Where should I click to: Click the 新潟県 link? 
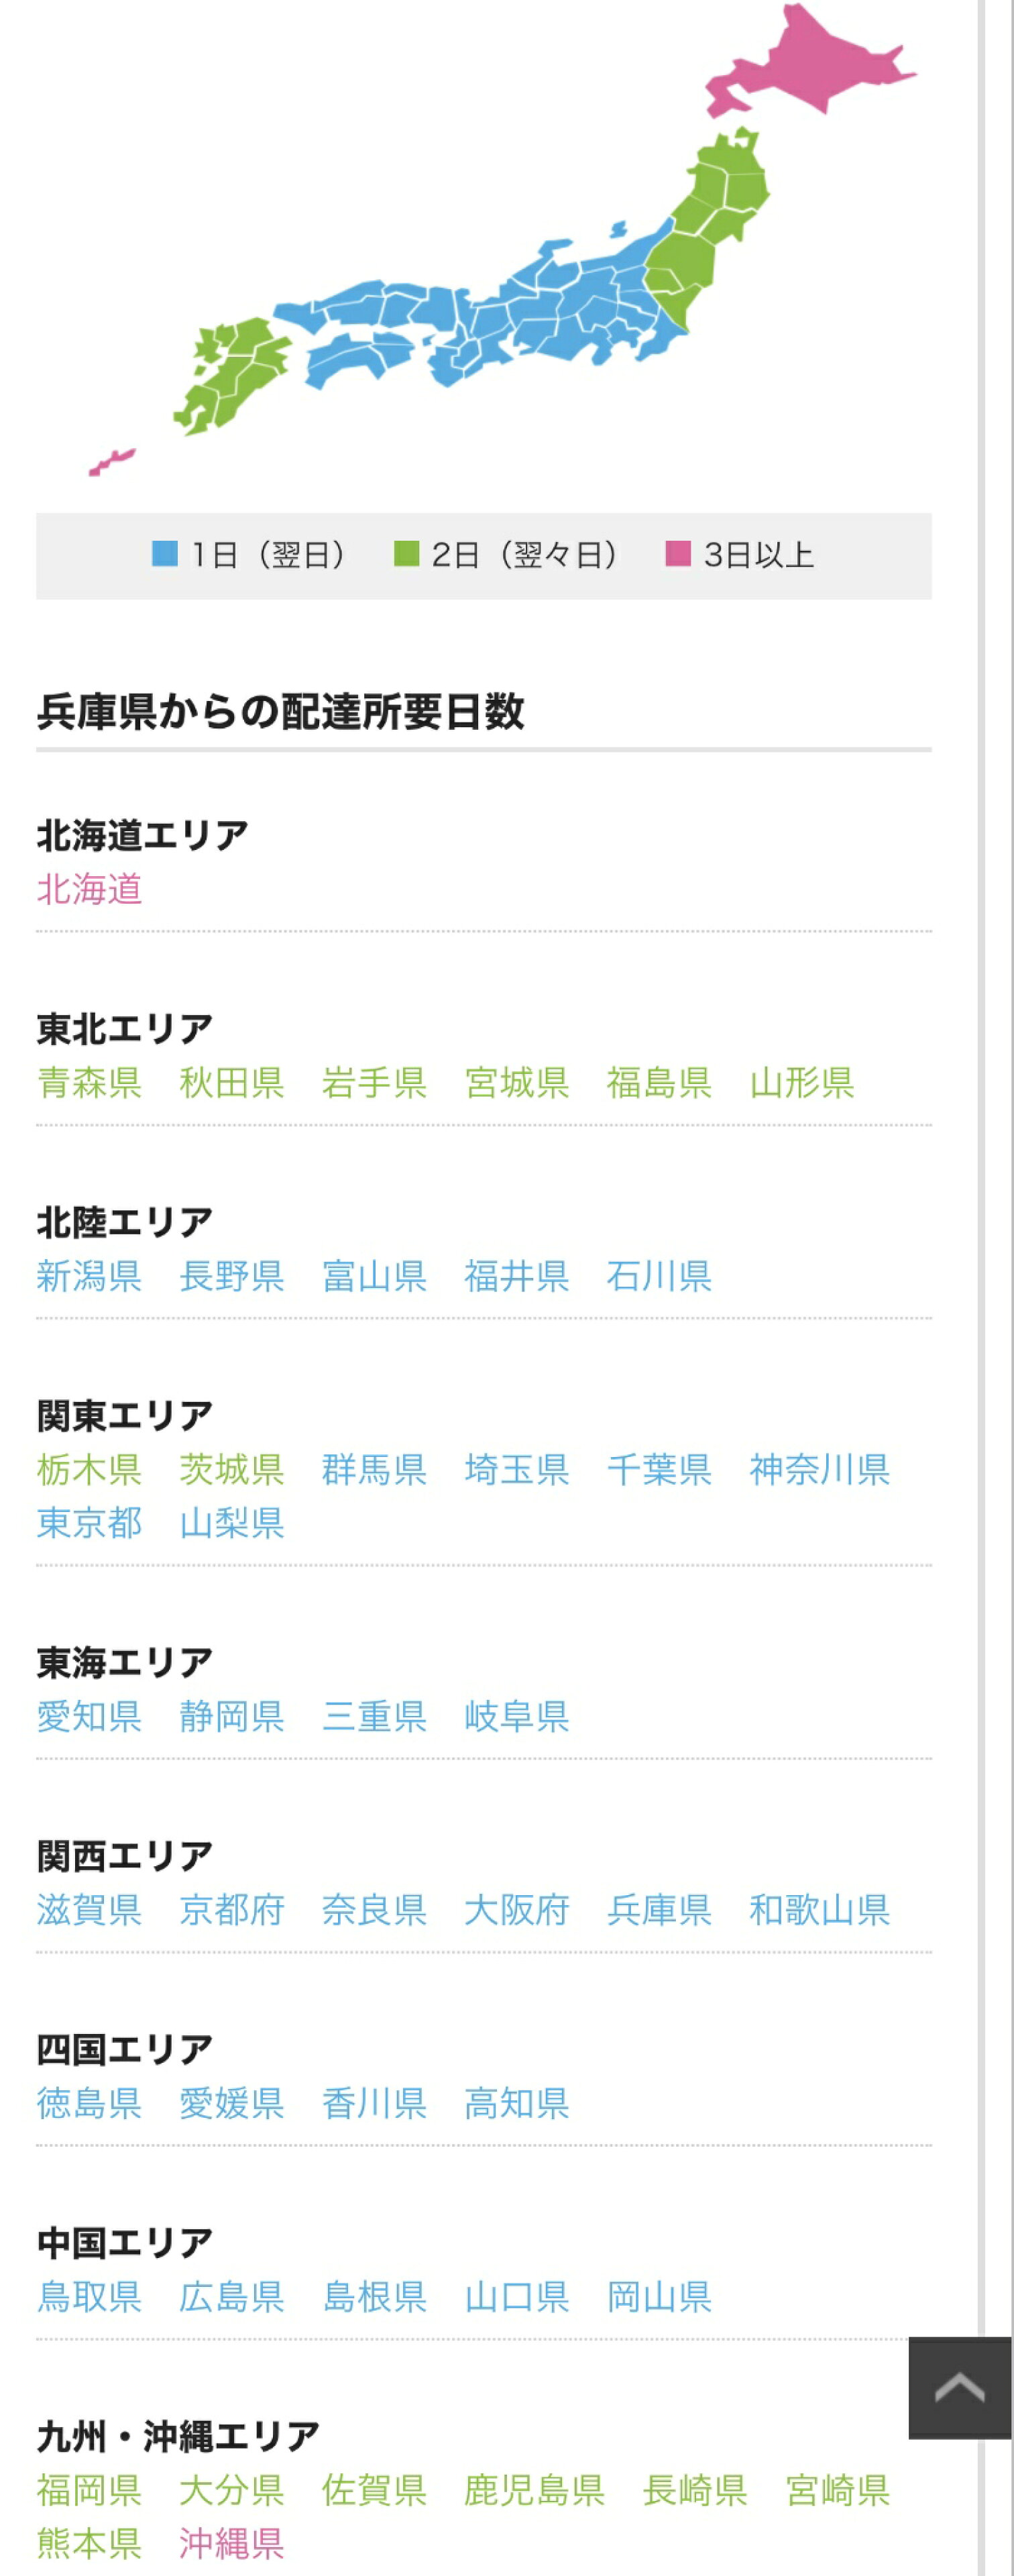click(x=89, y=1276)
